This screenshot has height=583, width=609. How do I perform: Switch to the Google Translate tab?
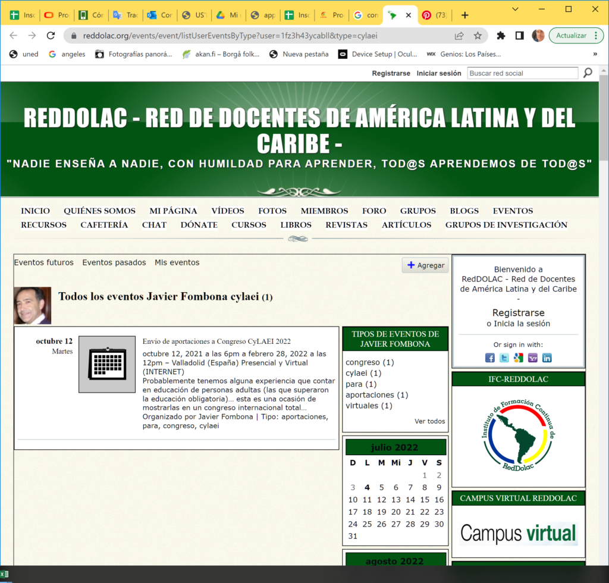(x=125, y=15)
